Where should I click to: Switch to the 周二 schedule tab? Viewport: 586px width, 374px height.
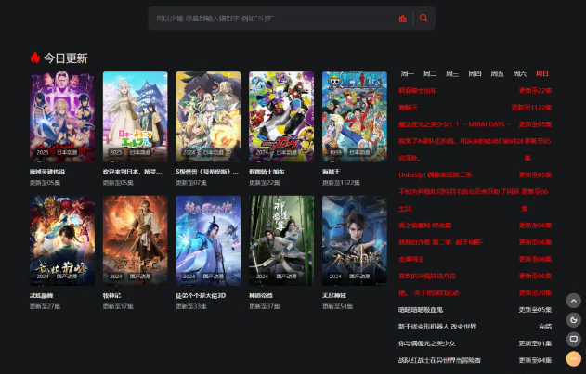point(430,73)
